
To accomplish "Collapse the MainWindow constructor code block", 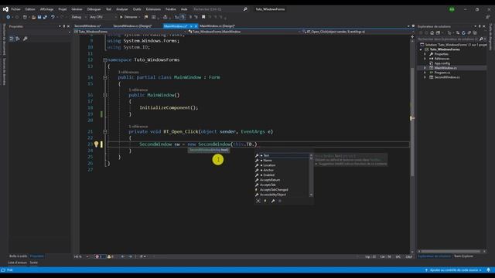I will 105,95.
